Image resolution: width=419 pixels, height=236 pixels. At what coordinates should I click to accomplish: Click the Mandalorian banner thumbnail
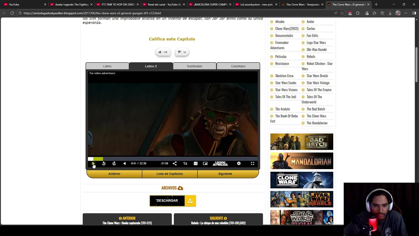(x=302, y=161)
